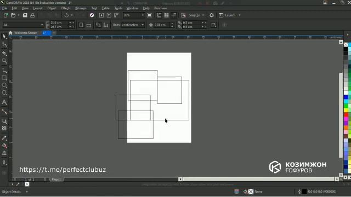Select the Polygon tool
The width and height of the screenshot is (351, 197).
(x=4, y=92)
